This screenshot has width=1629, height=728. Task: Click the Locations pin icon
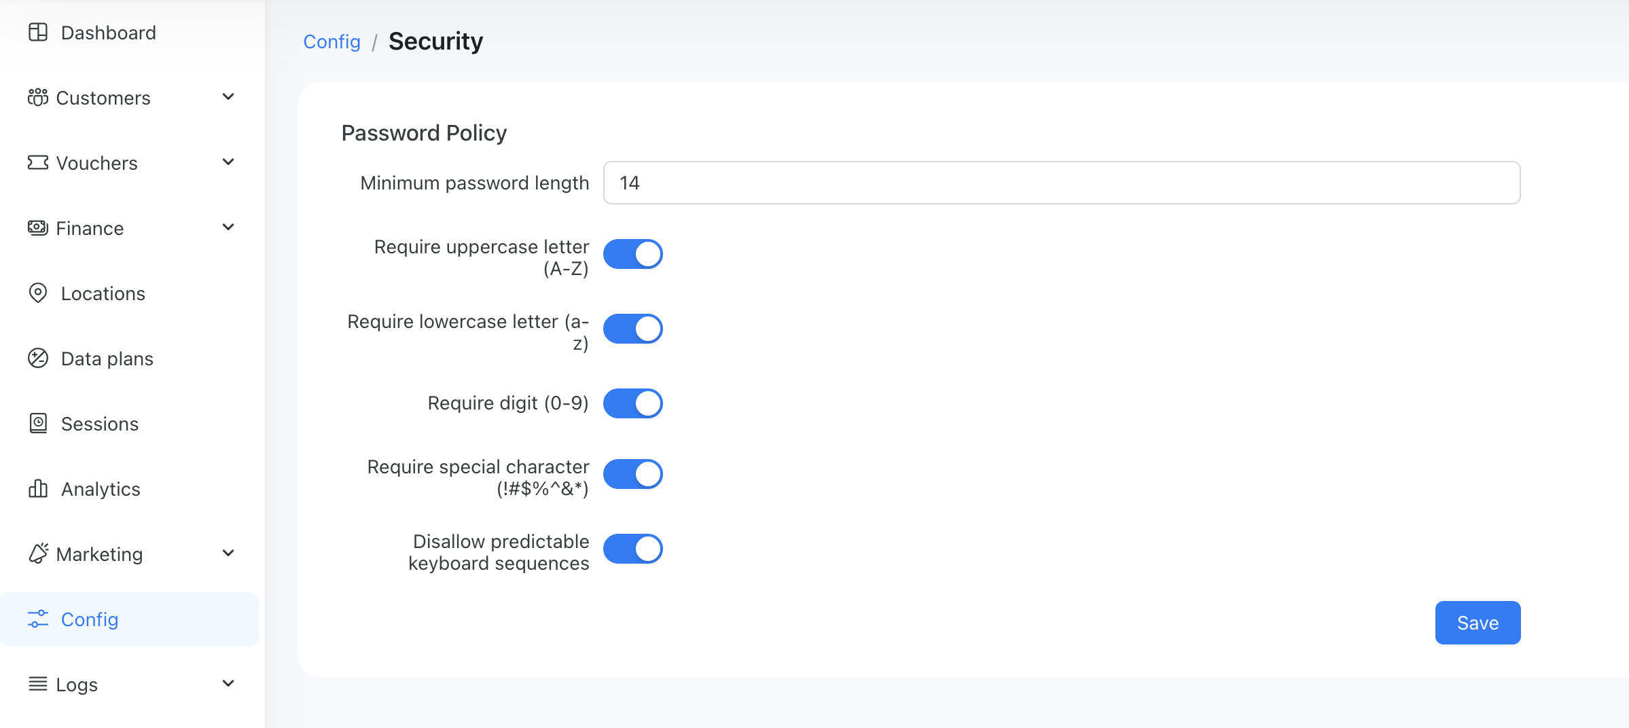pos(38,293)
